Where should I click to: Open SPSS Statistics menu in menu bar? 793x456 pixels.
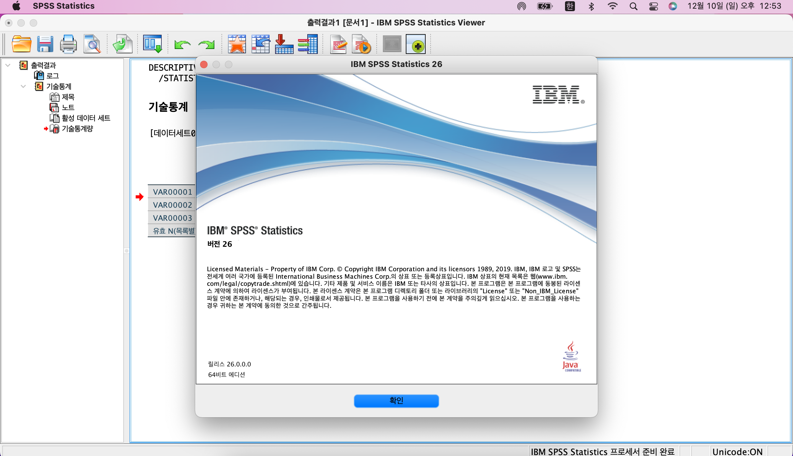(64, 6)
